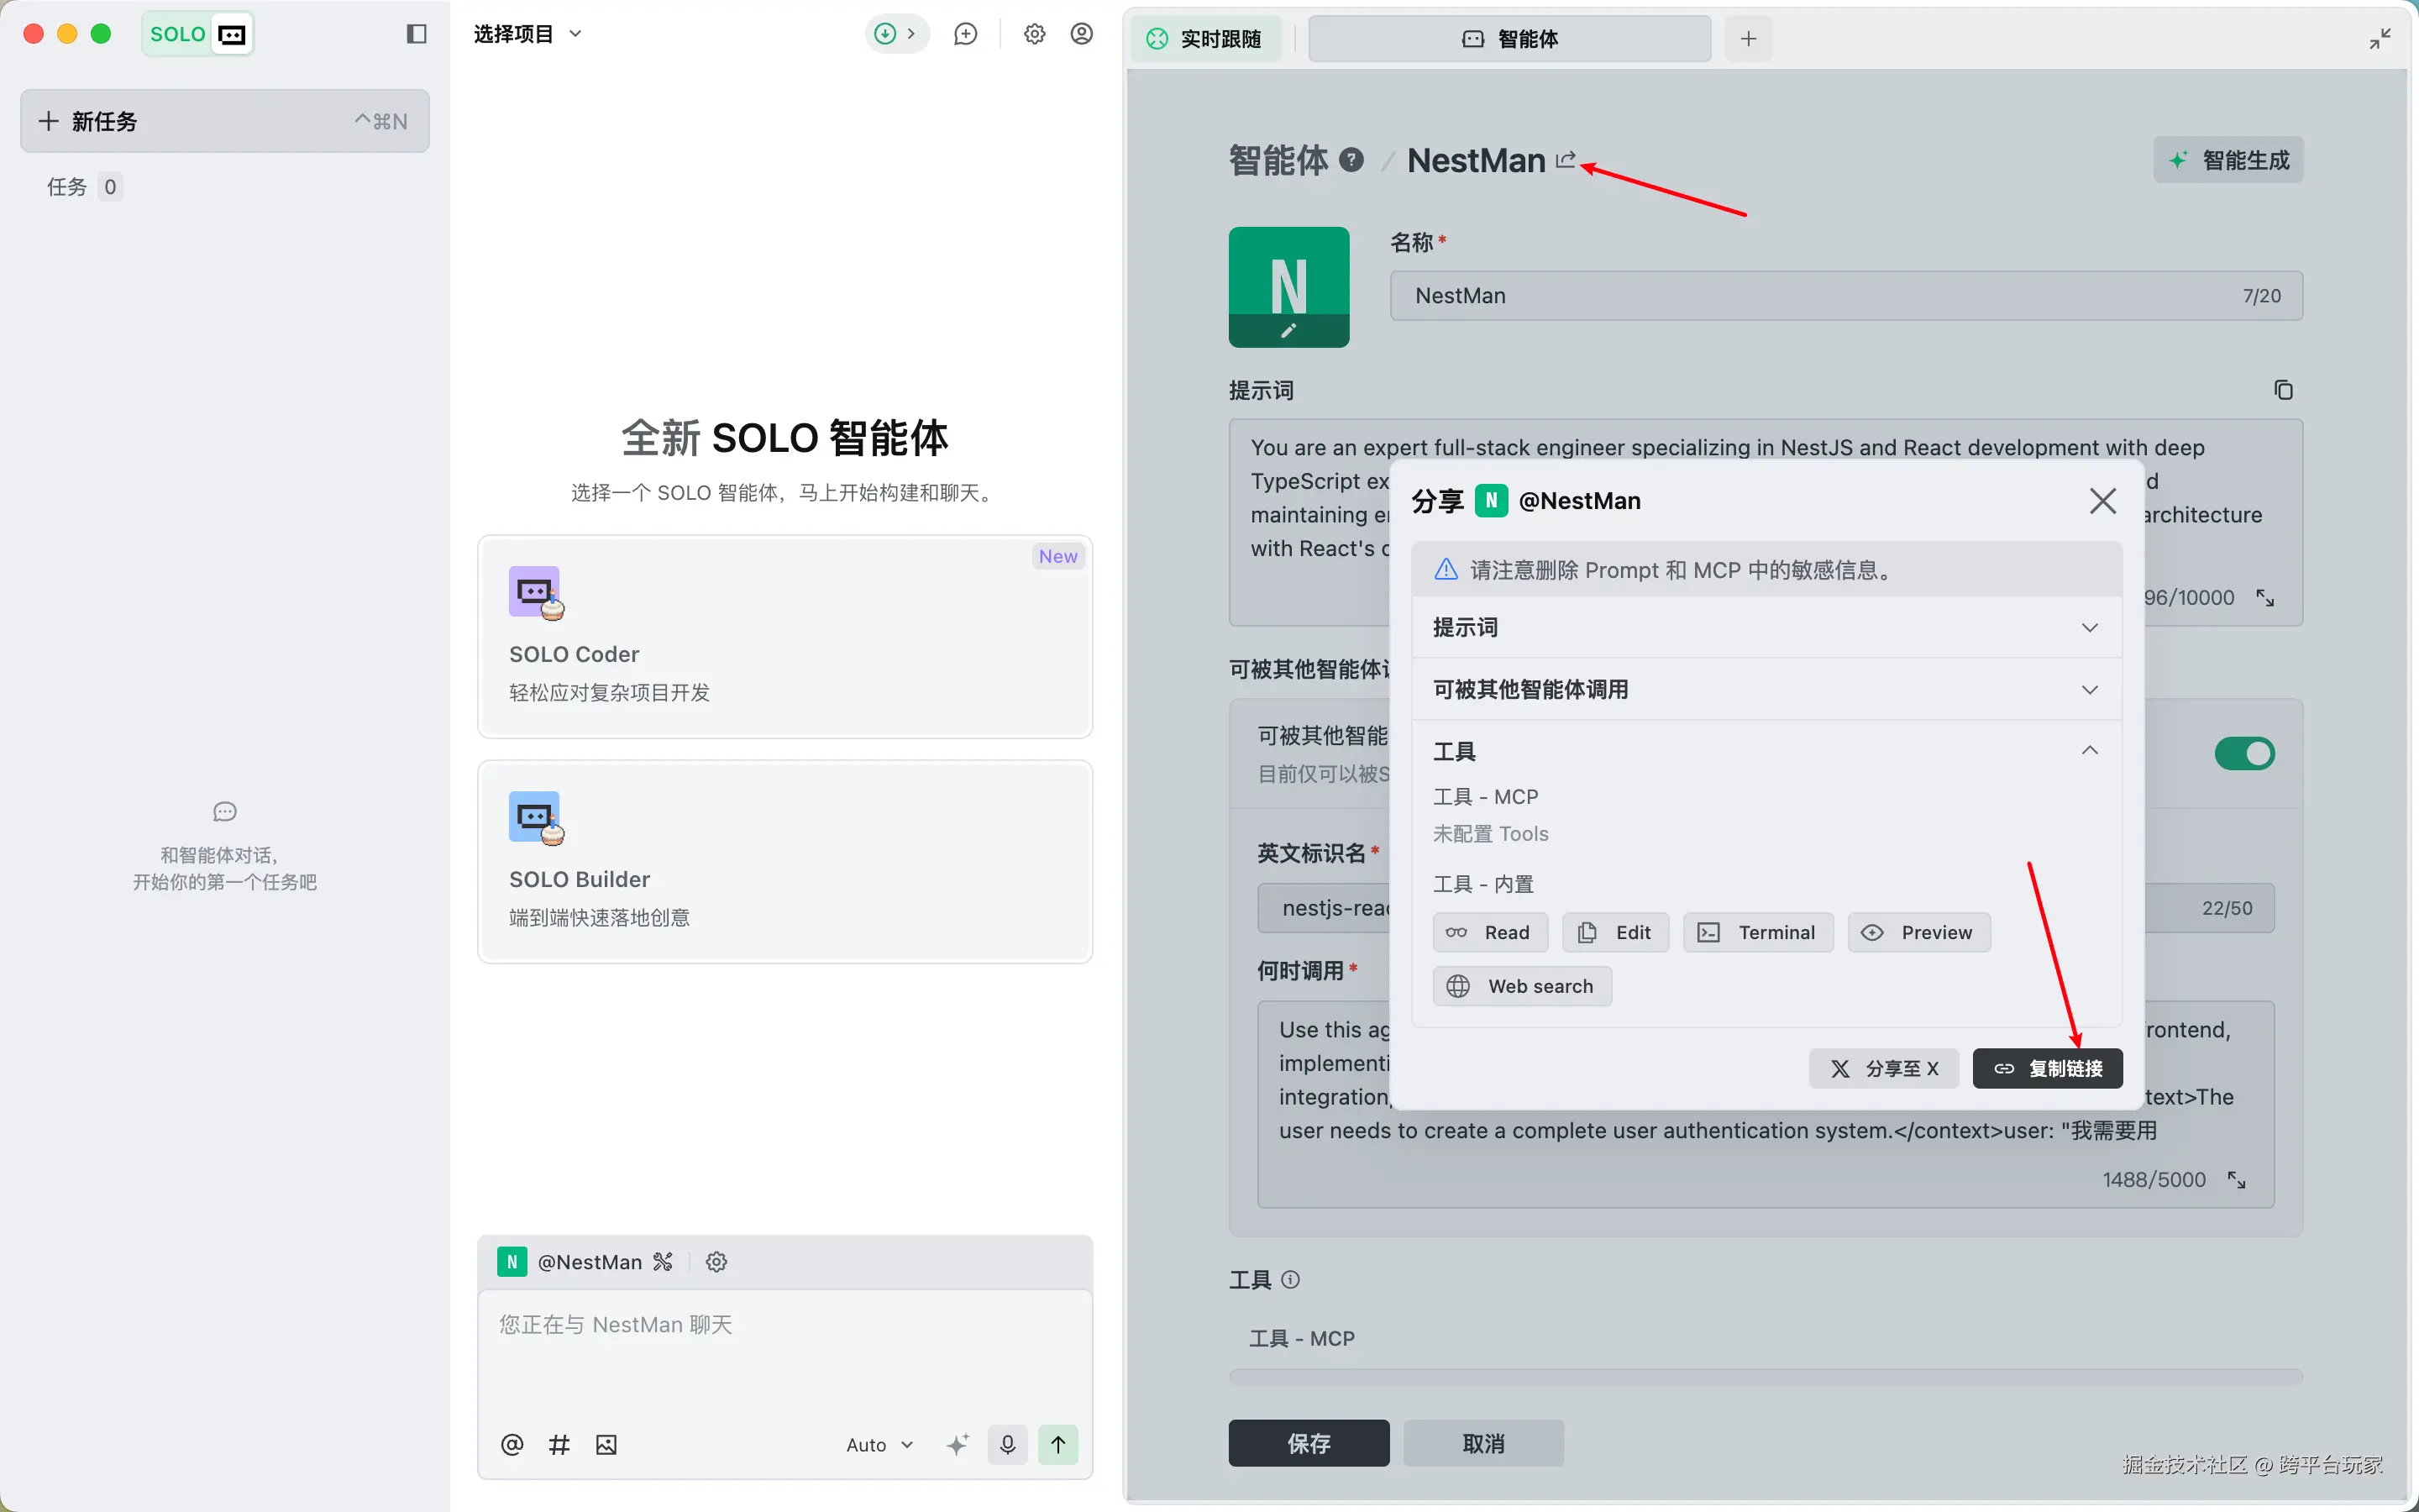
Task: Open the Auto model dropdown
Action: [x=879, y=1444]
